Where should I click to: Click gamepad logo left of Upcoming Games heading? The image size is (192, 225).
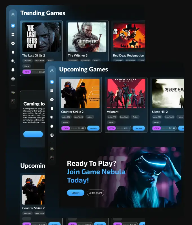coord(52,70)
